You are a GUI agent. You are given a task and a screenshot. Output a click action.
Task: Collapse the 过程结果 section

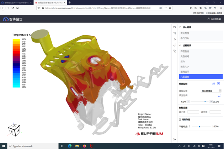click(180, 45)
